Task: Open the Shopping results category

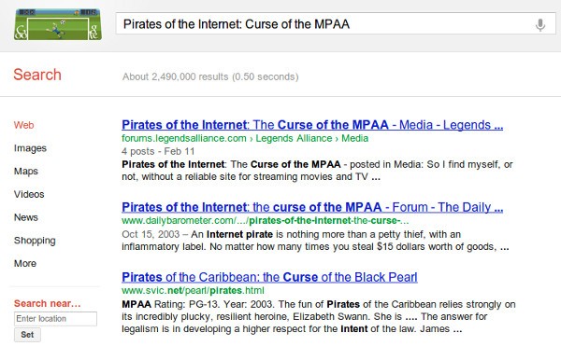Action: [35, 241]
